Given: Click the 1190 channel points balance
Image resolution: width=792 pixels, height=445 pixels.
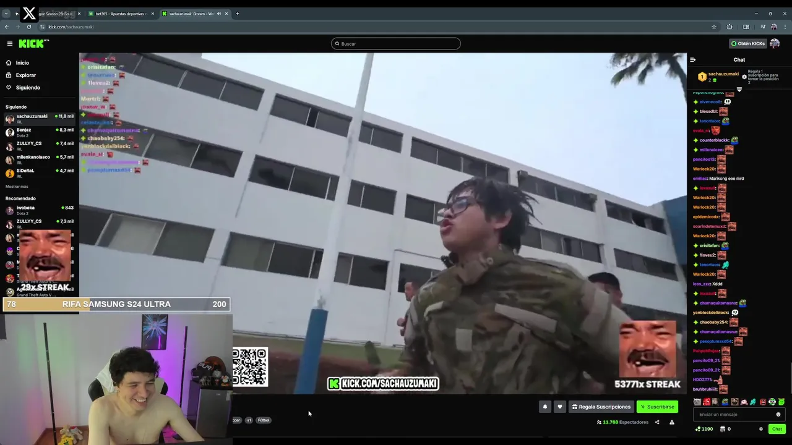Looking at the screenshot, I should (704, 429).
